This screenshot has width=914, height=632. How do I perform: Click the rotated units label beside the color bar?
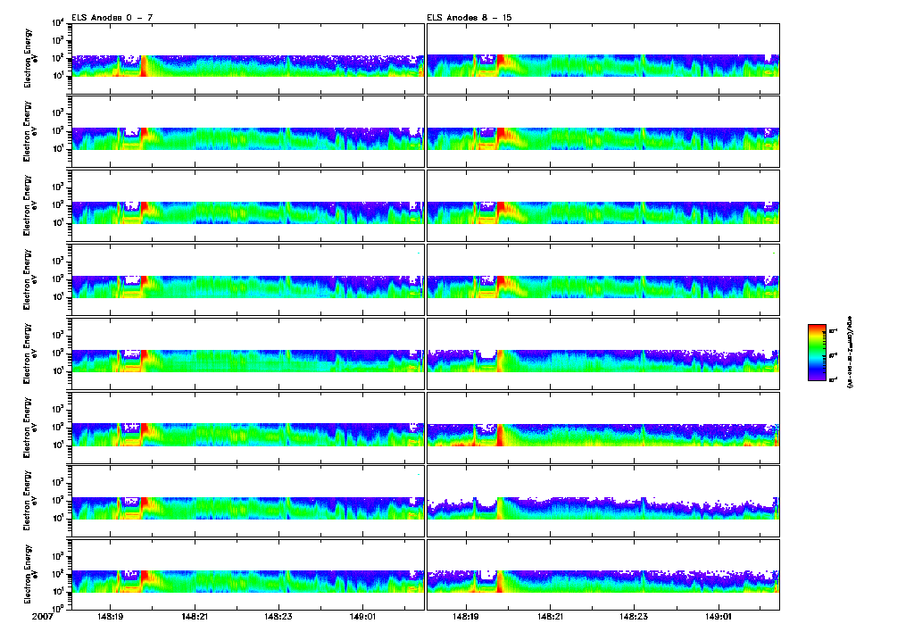850,353
